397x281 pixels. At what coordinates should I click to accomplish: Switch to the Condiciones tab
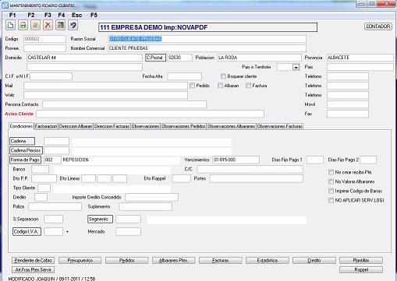pos(21,126)
